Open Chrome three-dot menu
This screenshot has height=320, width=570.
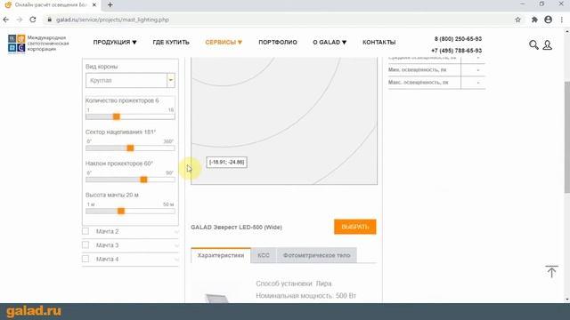(x=562, y=20)
